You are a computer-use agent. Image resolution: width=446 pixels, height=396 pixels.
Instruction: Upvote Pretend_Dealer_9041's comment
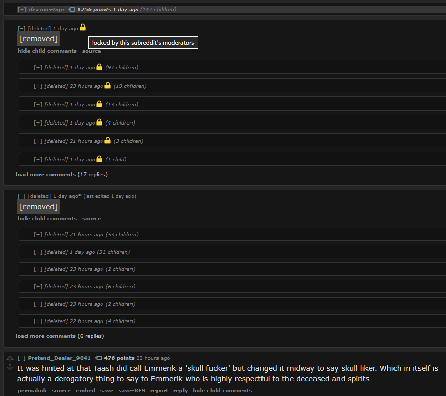[x=10, y=359]
